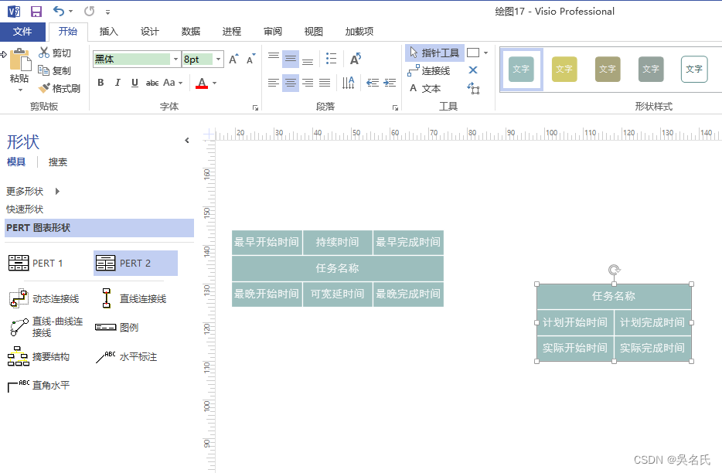The image size is (722, 473).
Task: Click the text direction icon
Action: click(348, 83)
